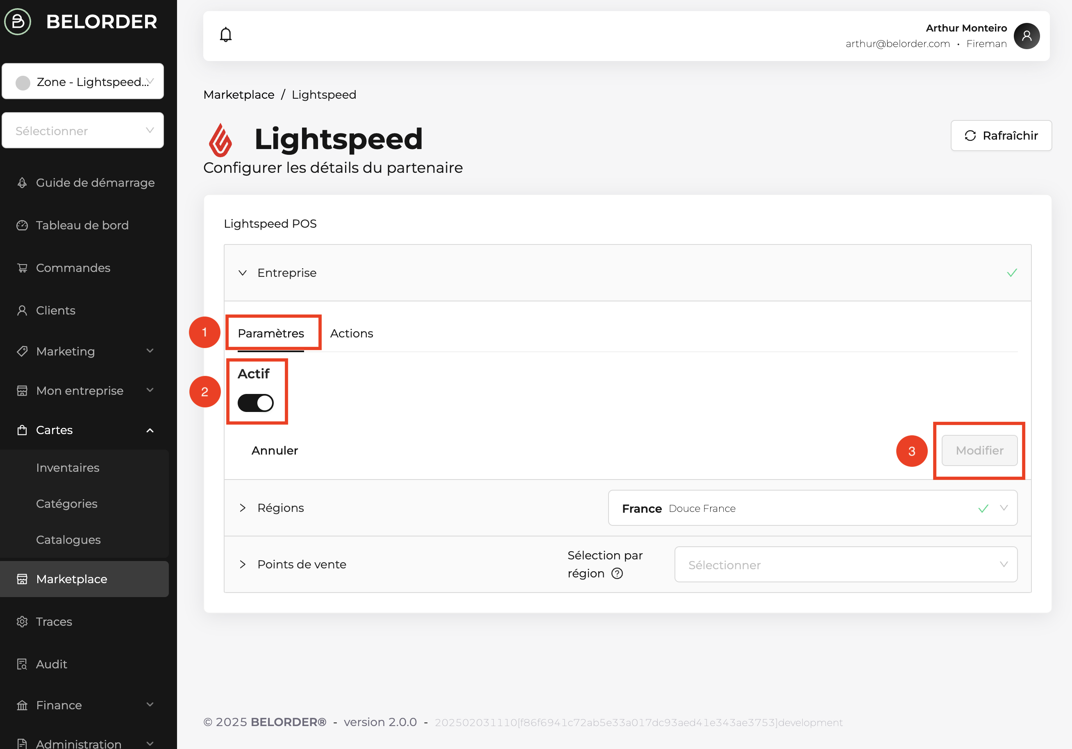Click the Belorder logo icon
Image resolution: width=1072 pixels, height=749 pixels.
pos(18,21)
